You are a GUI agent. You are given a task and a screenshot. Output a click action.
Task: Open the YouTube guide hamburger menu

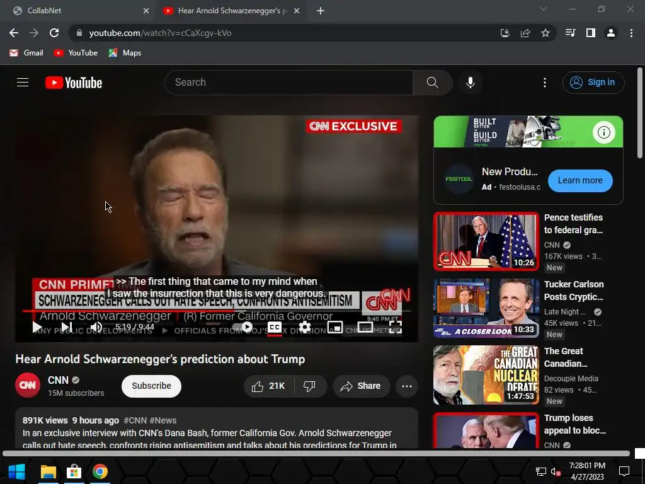click(x=23, y=83)
